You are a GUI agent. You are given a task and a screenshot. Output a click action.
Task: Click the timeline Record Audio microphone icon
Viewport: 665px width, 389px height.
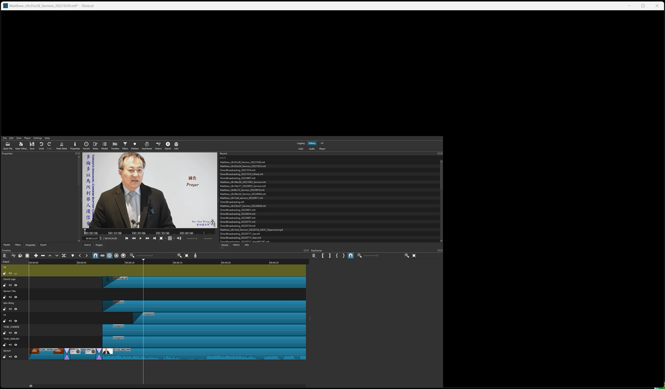pyautogui.click(x=195, y=256)
